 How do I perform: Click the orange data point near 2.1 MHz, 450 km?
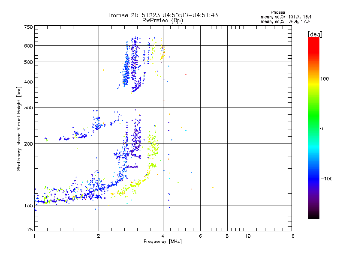point(103,70)
